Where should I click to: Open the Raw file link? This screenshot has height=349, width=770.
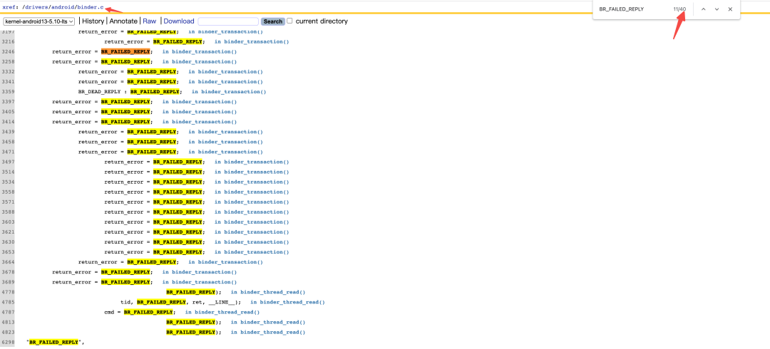150,21
